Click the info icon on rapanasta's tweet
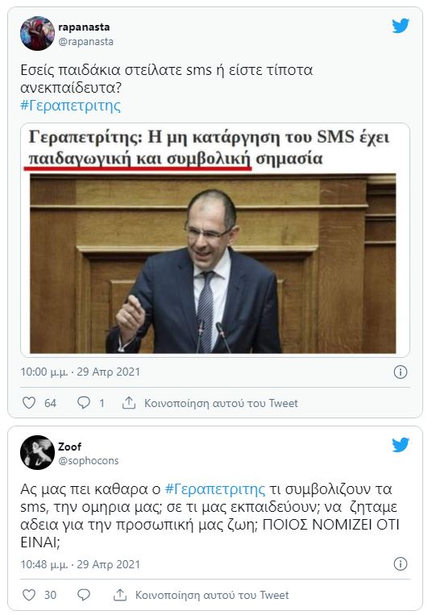432x615 pixels. [x=401, y=372]
